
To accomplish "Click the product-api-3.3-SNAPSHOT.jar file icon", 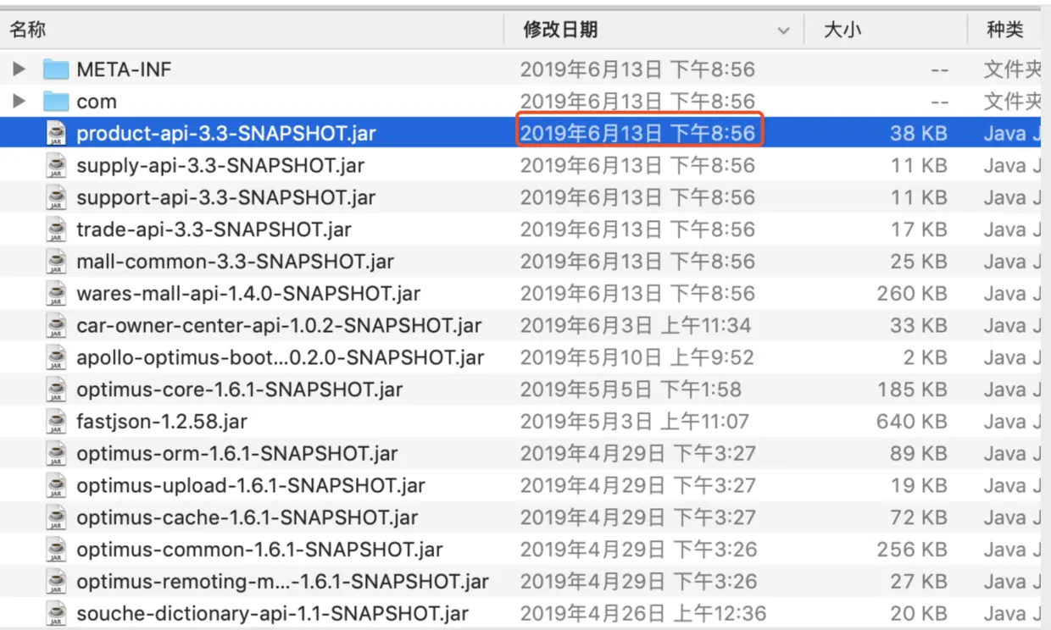I will pos(56,133).
